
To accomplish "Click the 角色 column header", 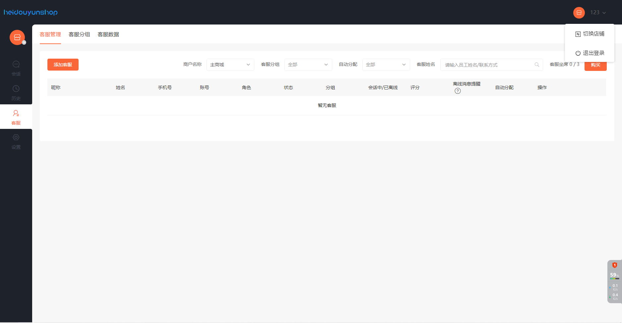I will click(246, 87).
